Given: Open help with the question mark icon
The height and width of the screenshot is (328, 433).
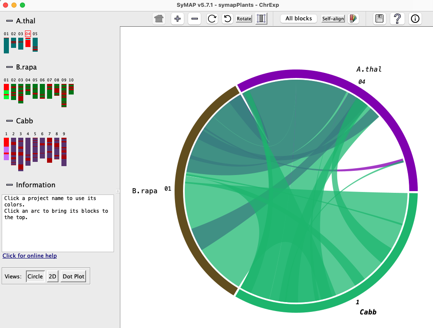Looking at the screenshot, I should 397,19.
